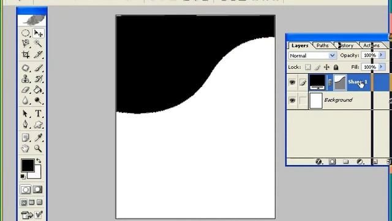392x221 pixels.
Task: Toggle lock position
Action: point(326,67)
